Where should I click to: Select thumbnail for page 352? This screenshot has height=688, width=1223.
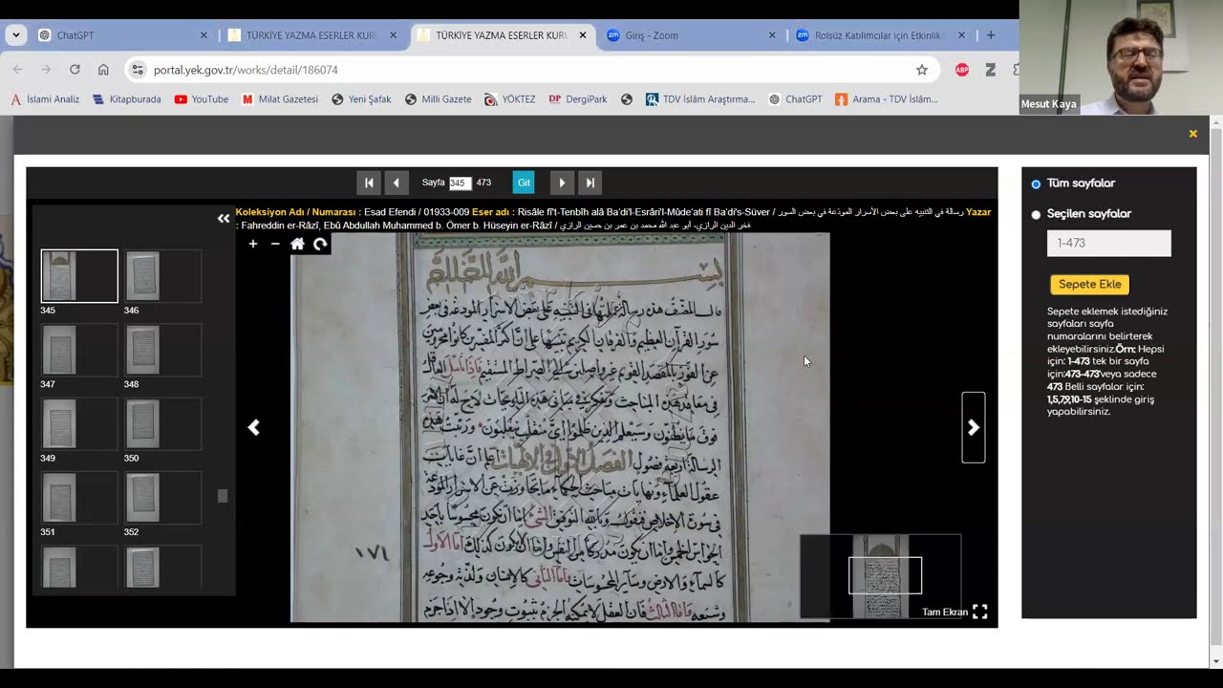(162, 498)
